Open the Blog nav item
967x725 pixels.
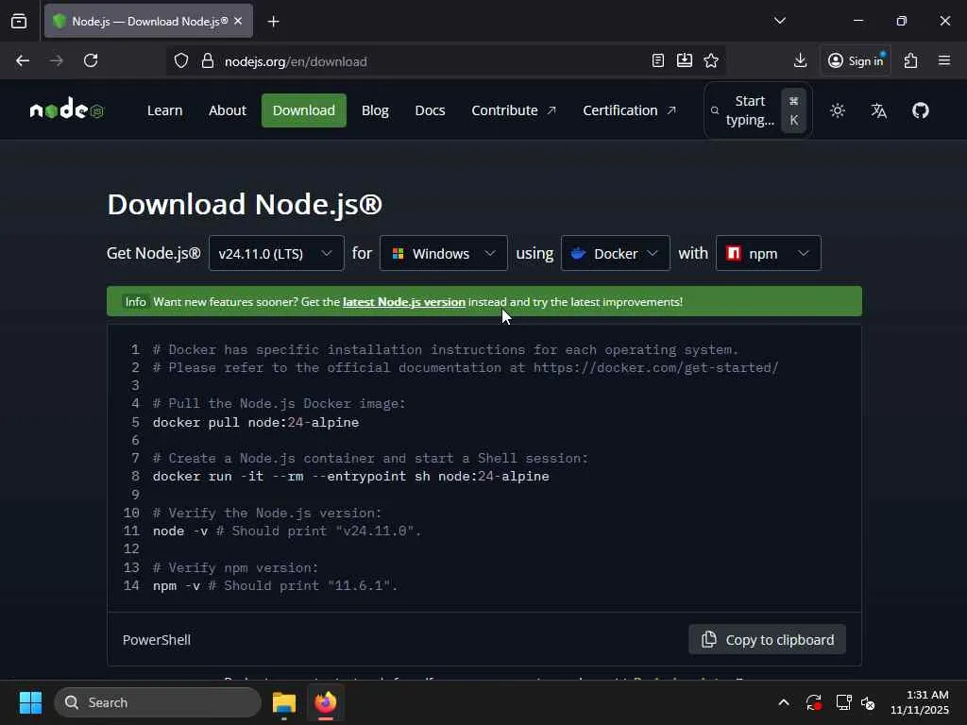click(x=375, y=110)
